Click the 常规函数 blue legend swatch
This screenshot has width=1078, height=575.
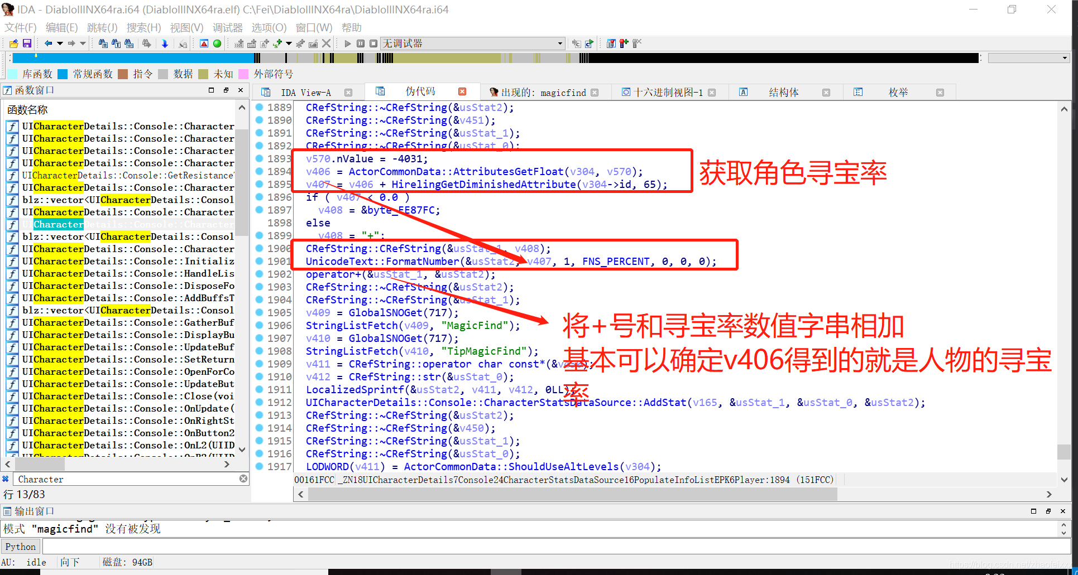63,74
